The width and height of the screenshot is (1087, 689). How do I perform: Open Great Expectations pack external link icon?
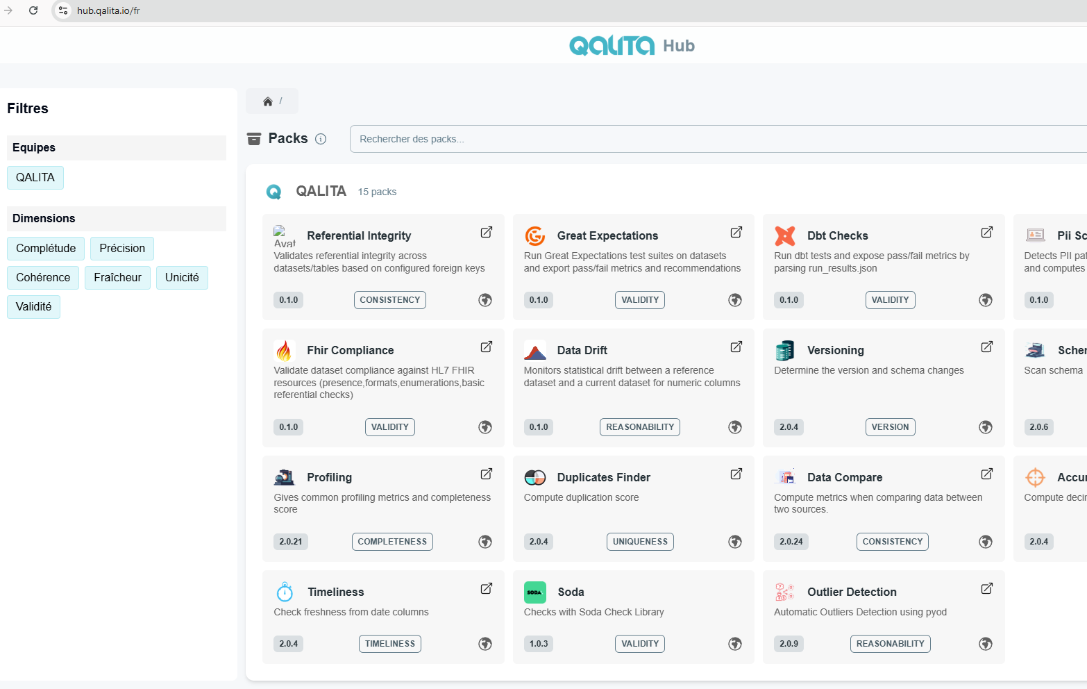tap(736, 232)
